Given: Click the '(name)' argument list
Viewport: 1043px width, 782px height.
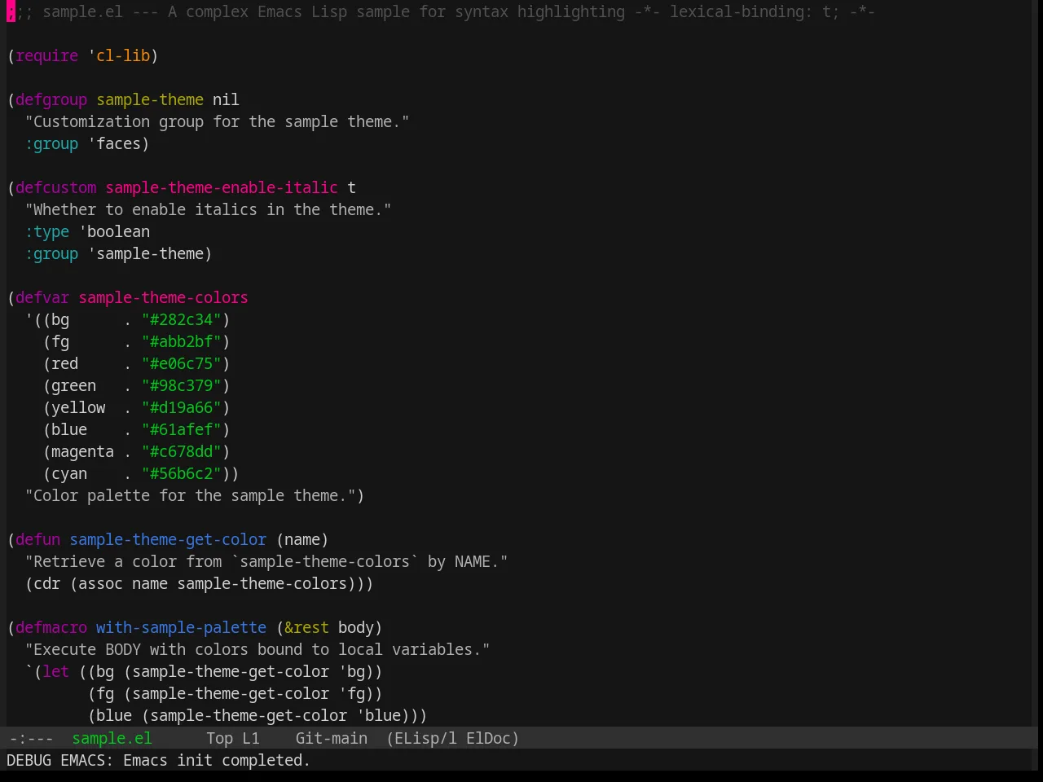Looking at the screenshot, I should tap(302, 539).
